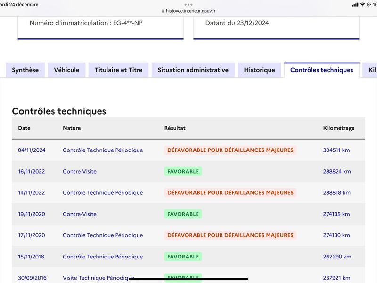The width and height of the screenshot is (377, 283).
Task: Tap the cellular signal bars icon
Action: (x=355, y=5)
